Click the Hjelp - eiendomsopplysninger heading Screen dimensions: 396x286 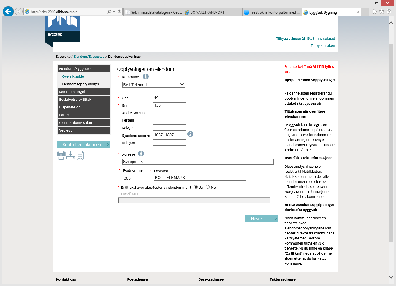click(310, 80)
